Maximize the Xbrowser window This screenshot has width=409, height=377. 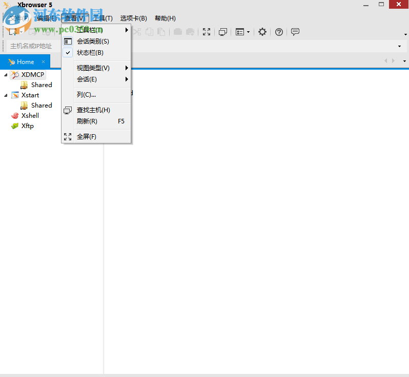pos(381,5)
